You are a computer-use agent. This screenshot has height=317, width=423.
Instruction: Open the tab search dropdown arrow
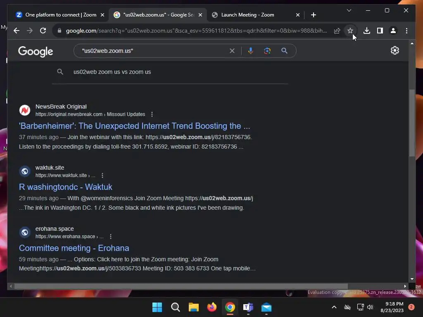(349, 10)
